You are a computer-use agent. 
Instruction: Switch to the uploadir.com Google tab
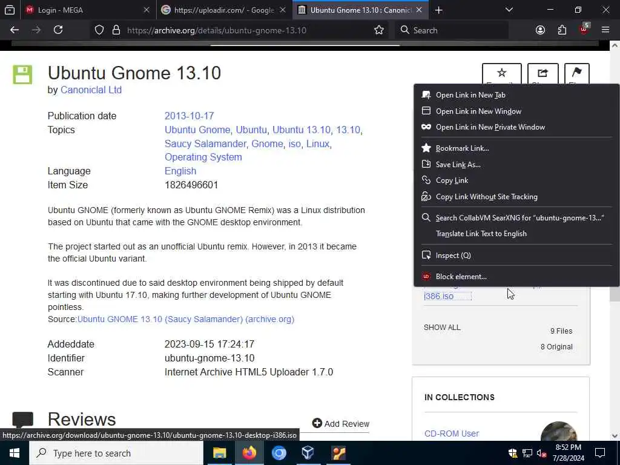point(225,10)
